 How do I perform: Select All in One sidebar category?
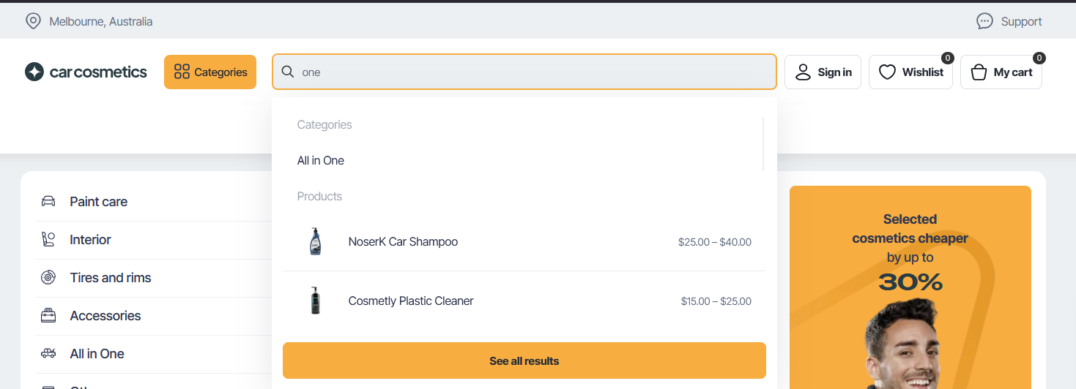pos(97,354)
